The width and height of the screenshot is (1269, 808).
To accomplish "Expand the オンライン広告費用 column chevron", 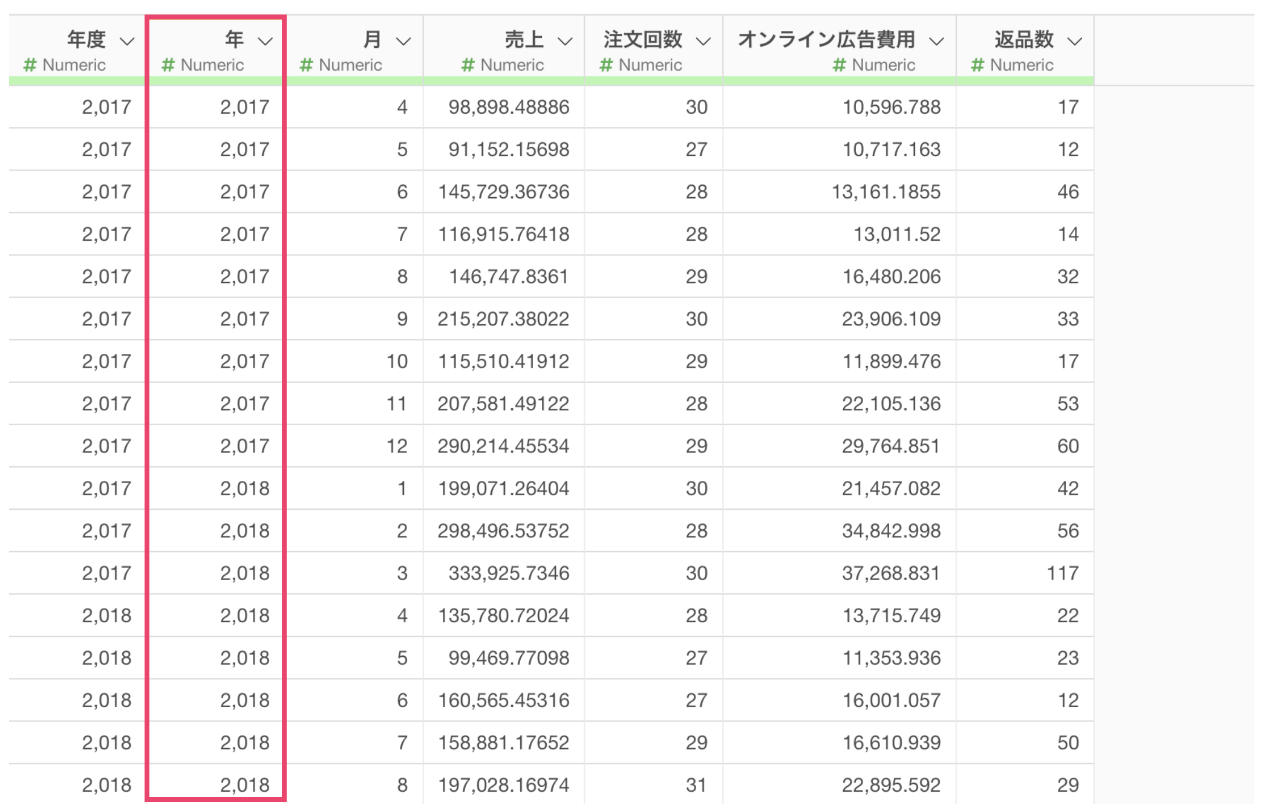I will (936, 42).
